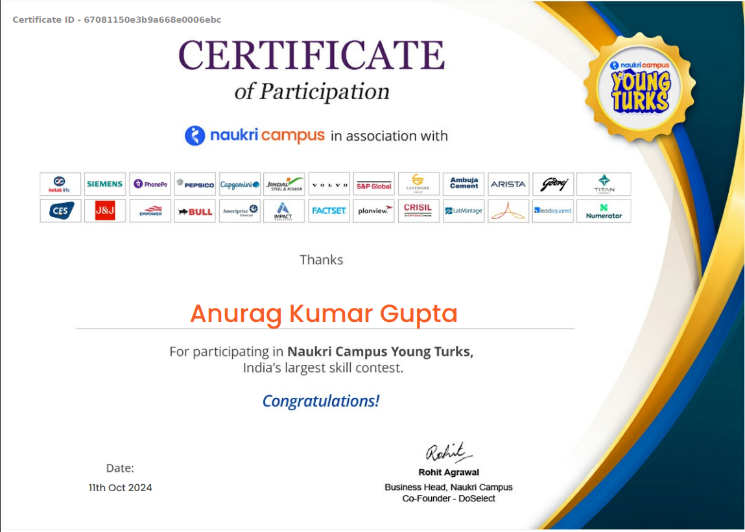745x532 pixels.
Task: Click the Naukri Campus logo icon
Action: coord(194,136)
